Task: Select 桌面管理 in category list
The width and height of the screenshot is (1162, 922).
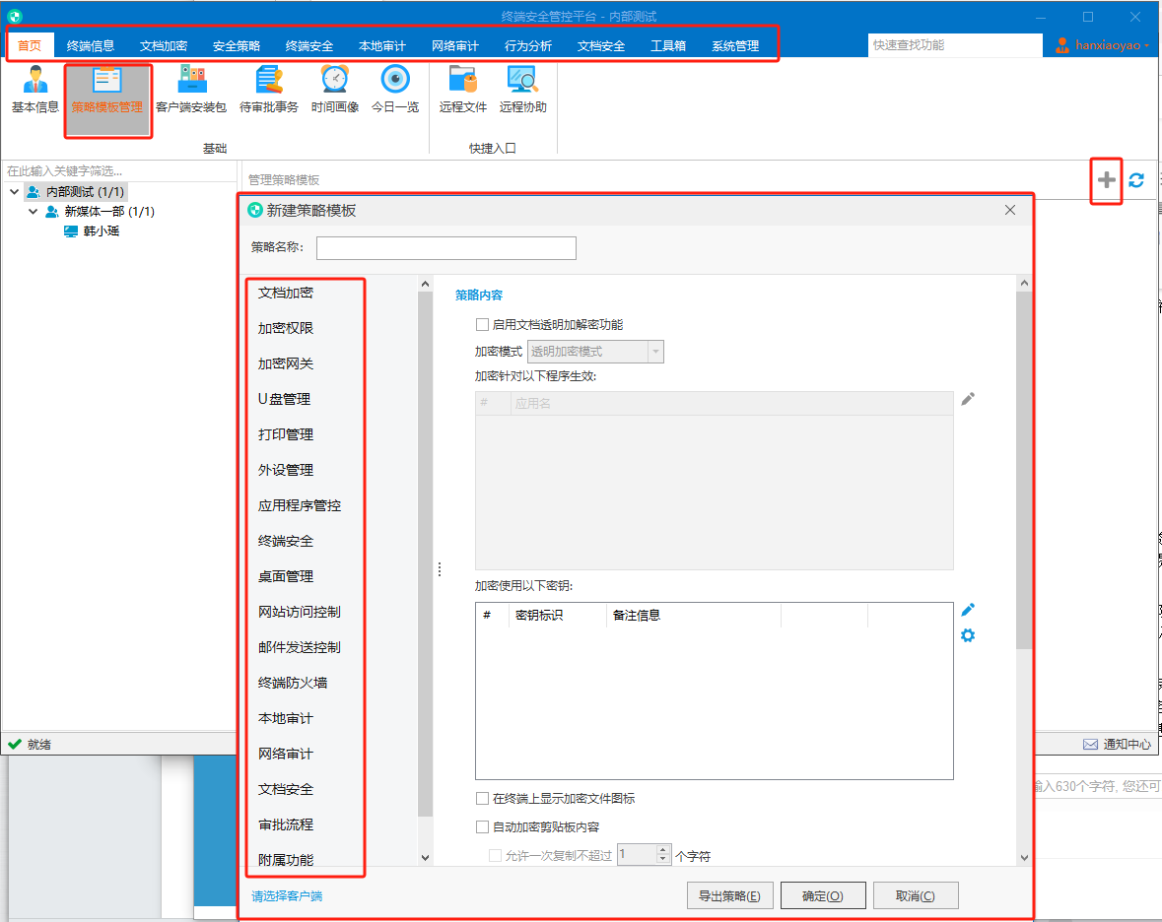Action: pos(286,576)
